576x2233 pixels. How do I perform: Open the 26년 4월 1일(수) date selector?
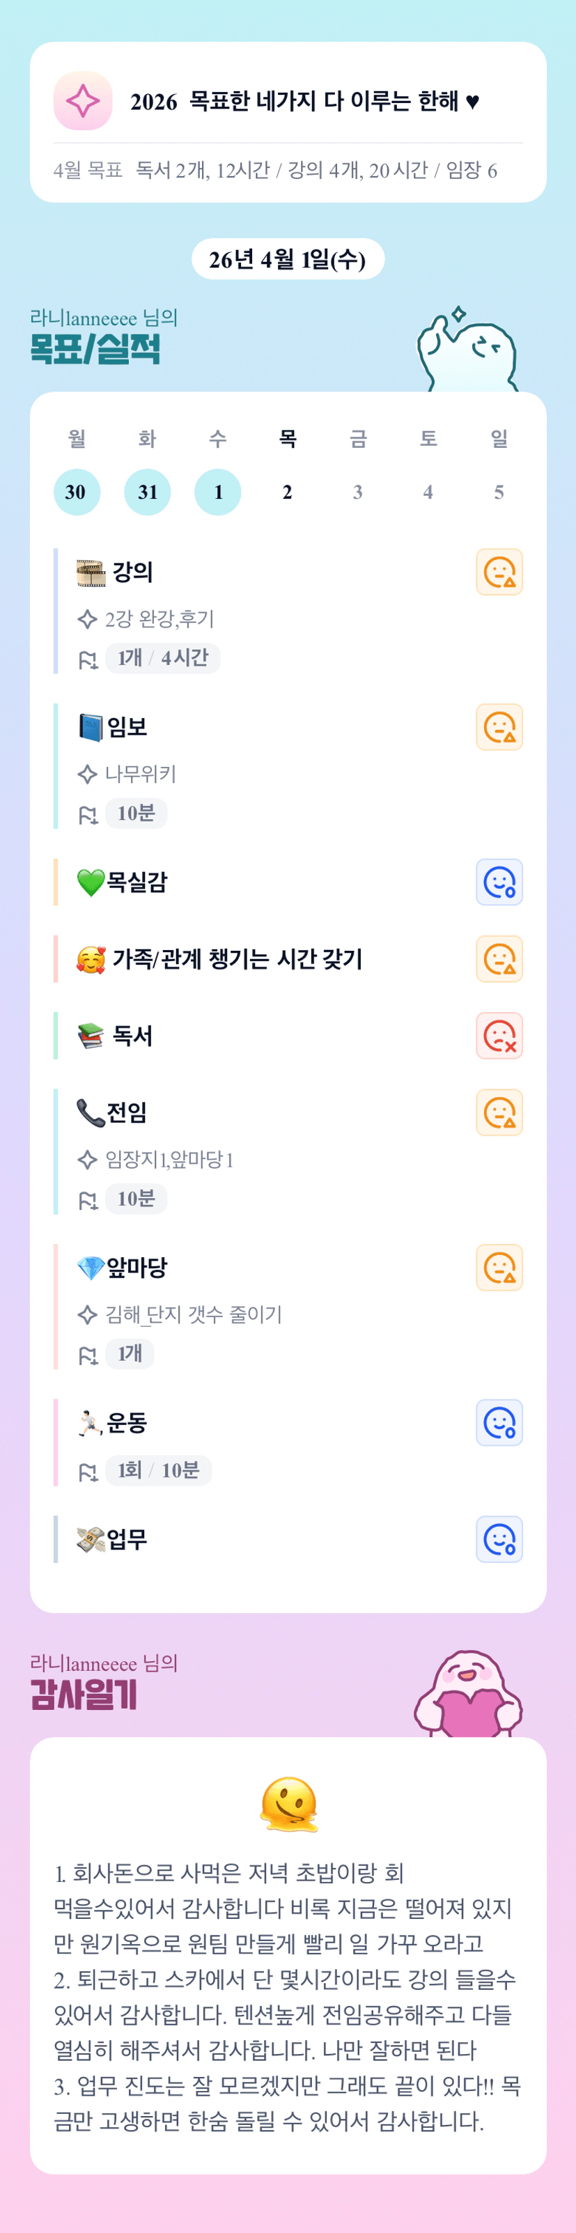(287, 259)
